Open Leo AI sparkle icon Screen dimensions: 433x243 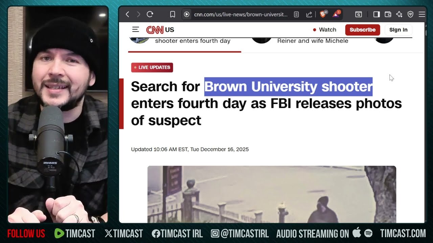click(x=399, y=14)
